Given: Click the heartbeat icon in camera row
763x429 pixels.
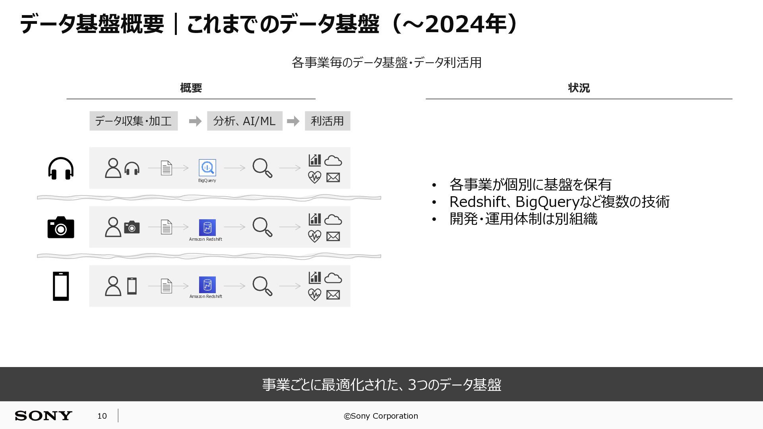Looking at the screenshot, I should click(x=314, y=236).
